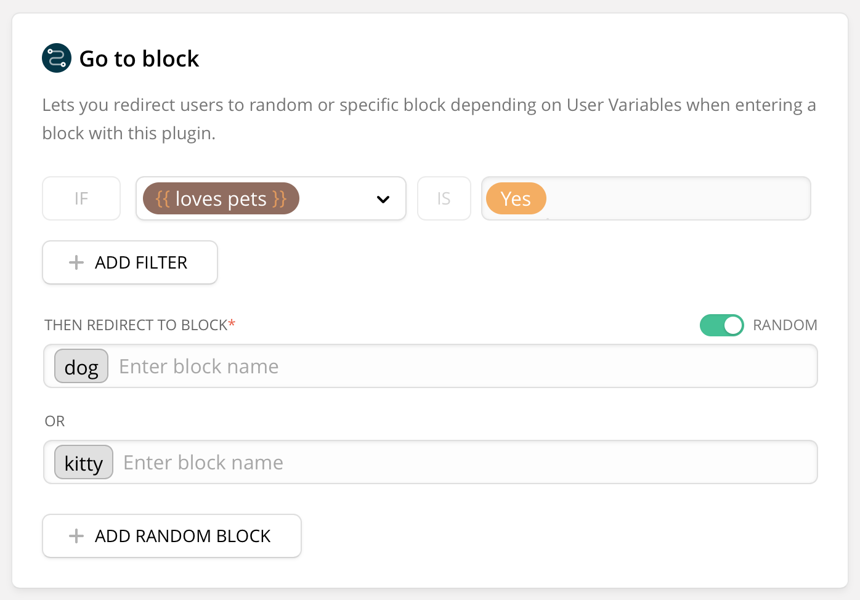Click the THEN REDIRECT TO BLOCK label

[136, 325]
